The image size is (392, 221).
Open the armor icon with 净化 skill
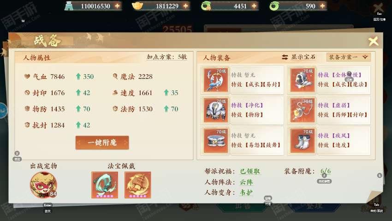pyautogui.click(x=216, y=110)
